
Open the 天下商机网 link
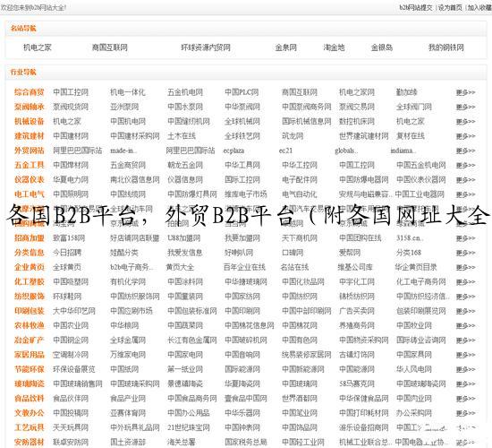pos(300,238)
